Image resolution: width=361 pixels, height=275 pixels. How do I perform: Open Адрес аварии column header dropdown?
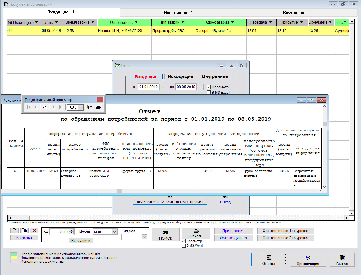pos(232,22)
